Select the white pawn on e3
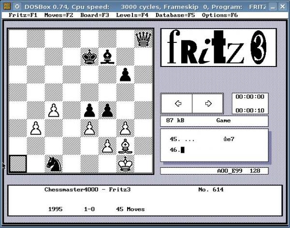 coord(89,128)
